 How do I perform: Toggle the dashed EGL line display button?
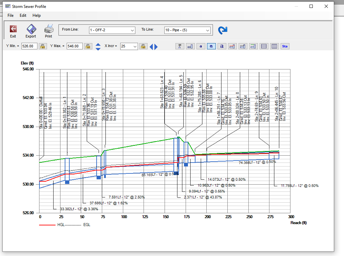[x=243, y=46]
